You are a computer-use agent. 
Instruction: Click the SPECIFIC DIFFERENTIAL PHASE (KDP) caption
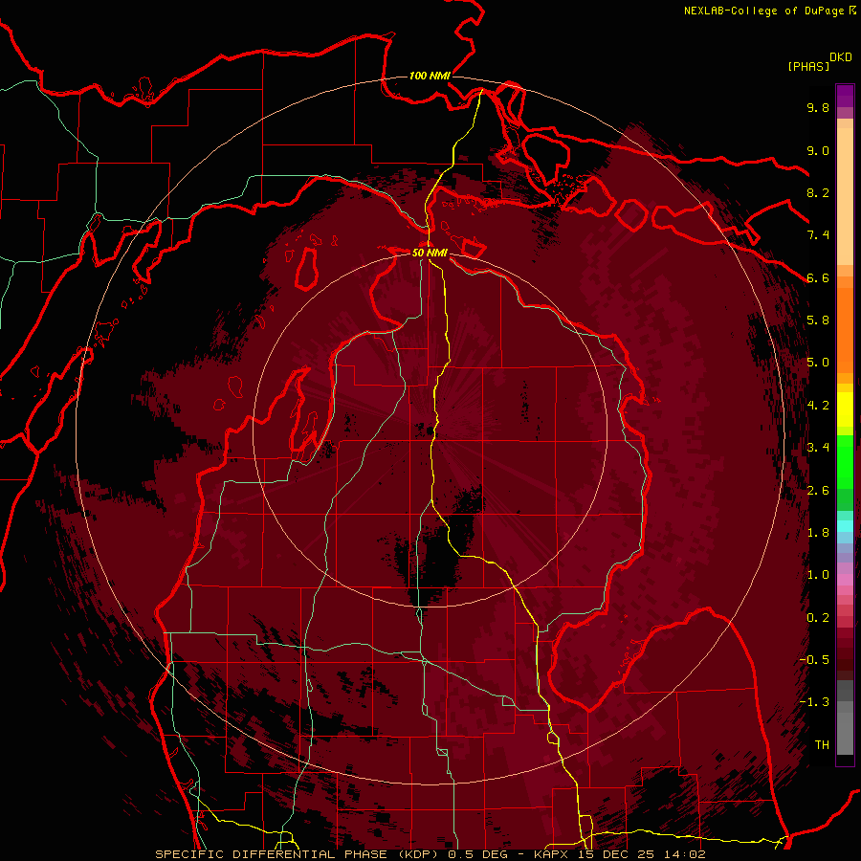coord(297,854)
